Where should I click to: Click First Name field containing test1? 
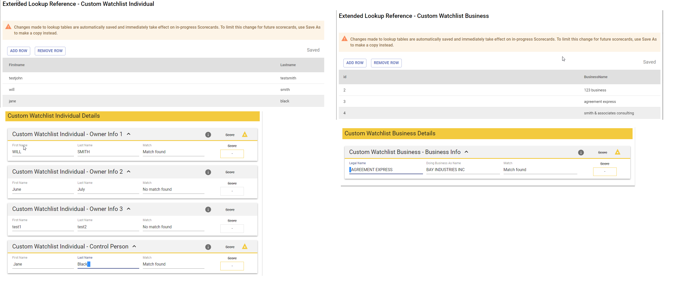coord(43,227)
